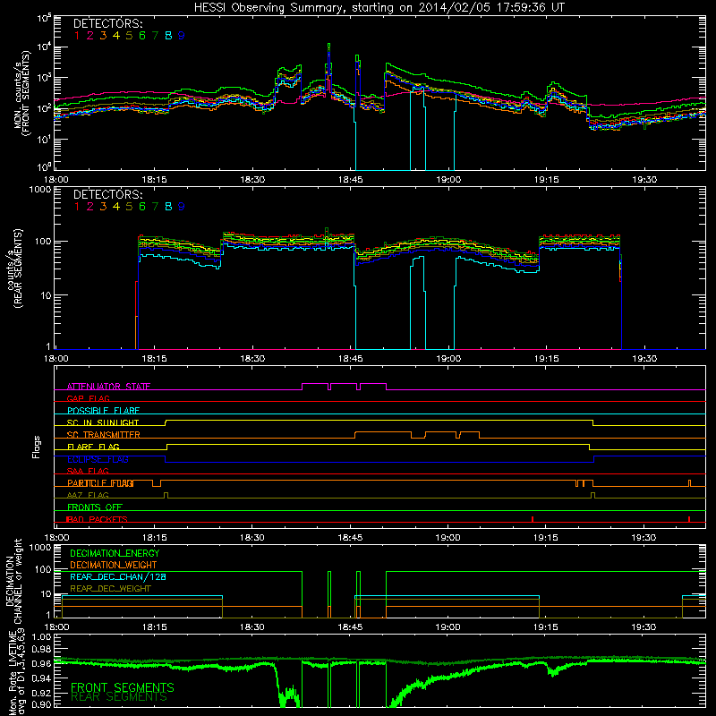Viewport: 716px width, 716px height.
Task: Select detector 6 in the front segments legend
Action: (x=142, y=36)
